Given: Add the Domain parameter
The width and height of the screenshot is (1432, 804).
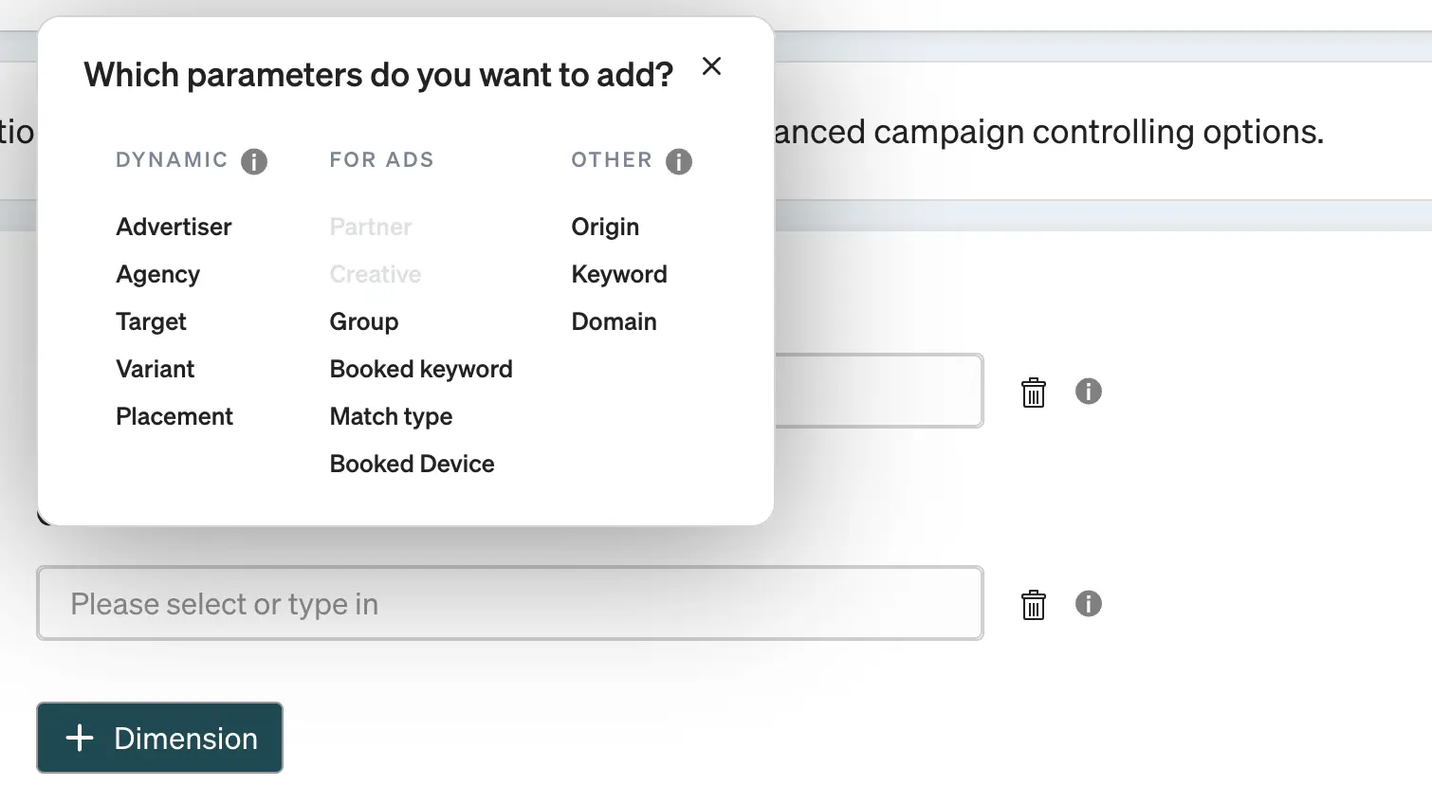Looking at the screenshot, I should point(614,321).
